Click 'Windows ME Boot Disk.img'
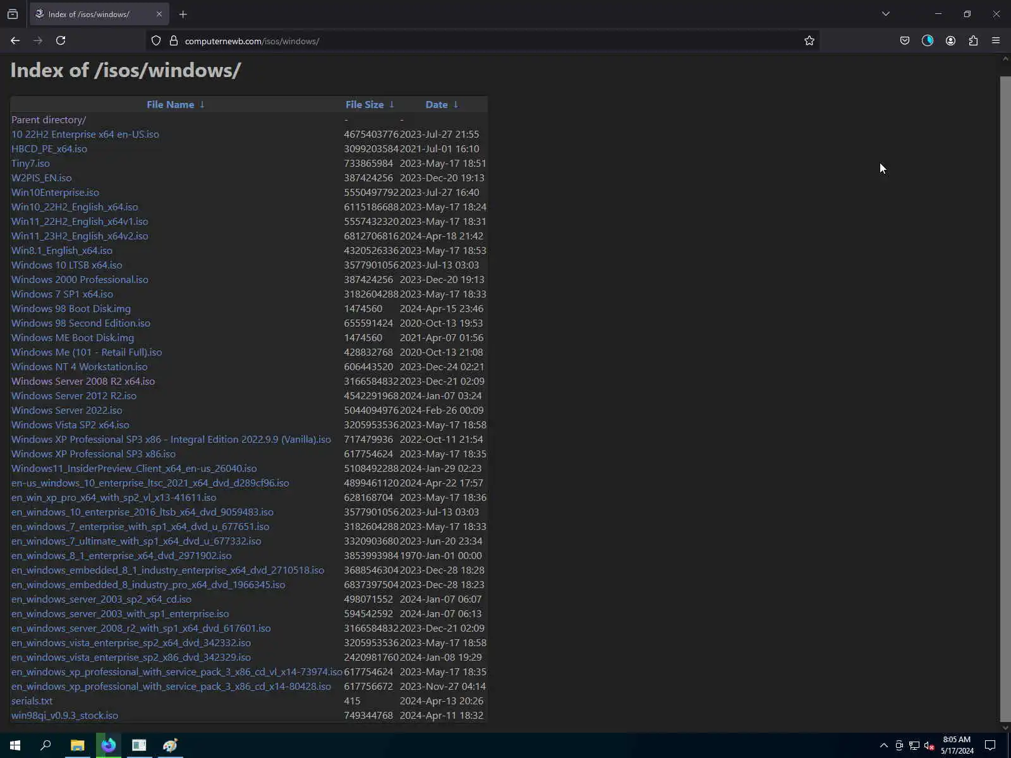This screenshot has height=758, width=1011. pyautogui.click(x=73, y=338)
